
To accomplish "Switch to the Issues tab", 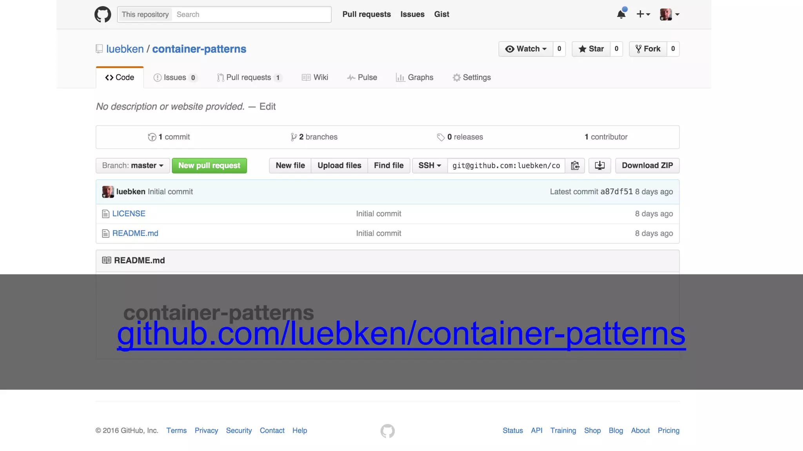I will coord(175,78).
